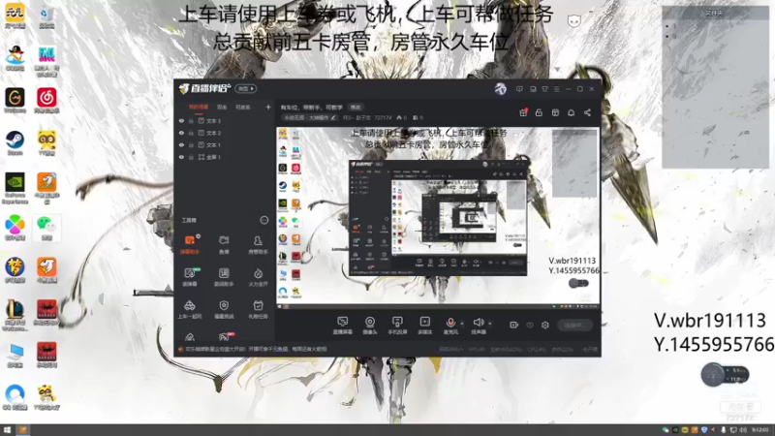Click the record video icon near settings gear
This screenshot has width=775, height=436.
tap(513, 325)
